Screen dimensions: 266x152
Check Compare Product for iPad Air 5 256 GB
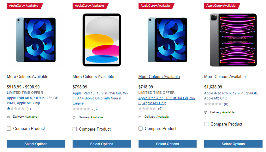pyautogui.click(x=9, y=128)
